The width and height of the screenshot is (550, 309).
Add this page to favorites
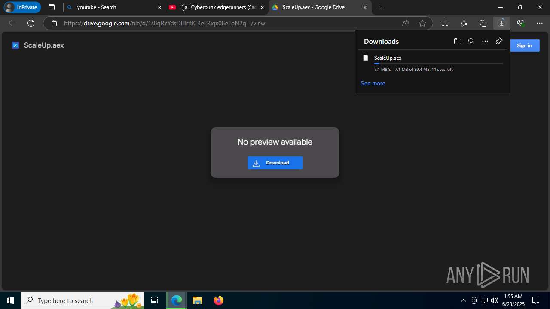click(422, 23)
